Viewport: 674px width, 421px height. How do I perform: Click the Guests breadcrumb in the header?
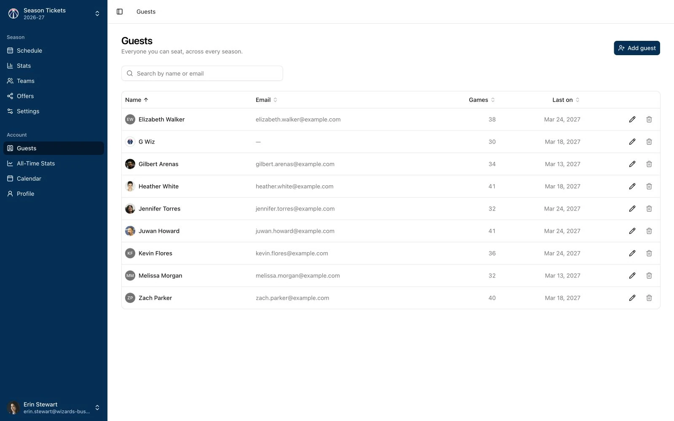tap(146, 12)
